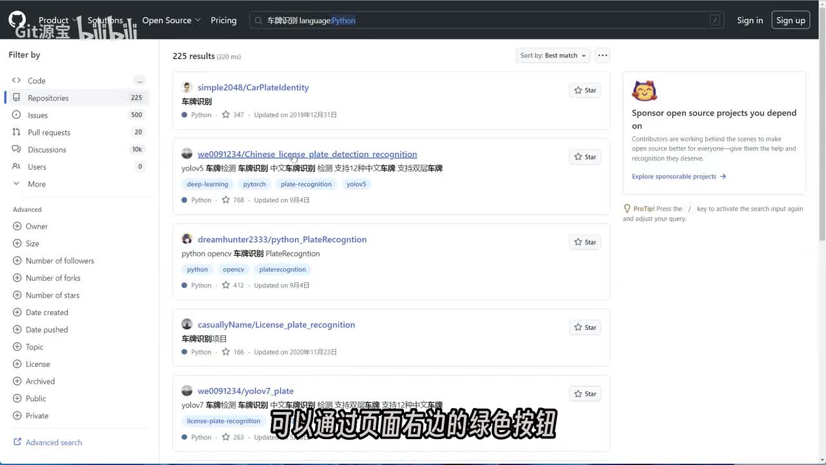This screenshot has height=465, width=826.
Task: Open the Sort by Best match dropdown
Action: point(553,56)
